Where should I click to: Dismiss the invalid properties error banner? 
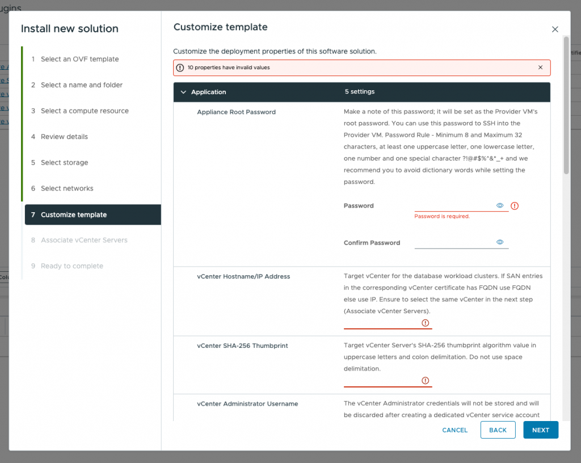tap(540, 68)
